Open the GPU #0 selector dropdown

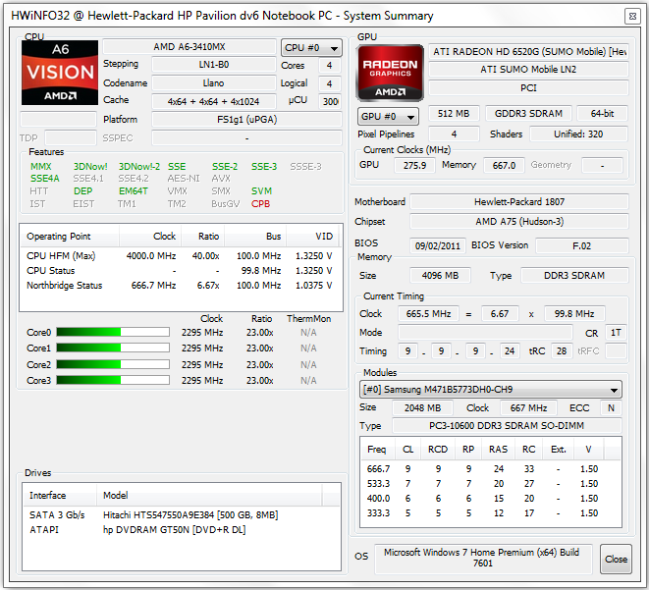(388, 117)
